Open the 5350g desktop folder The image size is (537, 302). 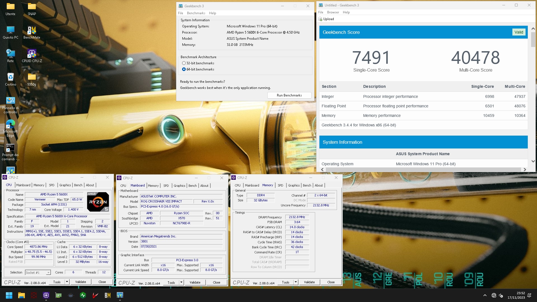click(x=32, y=79)
